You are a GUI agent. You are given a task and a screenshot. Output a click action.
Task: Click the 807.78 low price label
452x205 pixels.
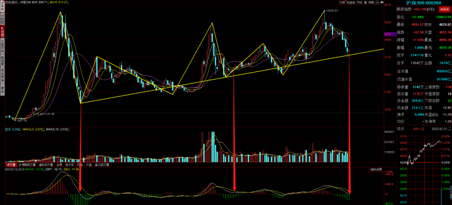[22, 121]
